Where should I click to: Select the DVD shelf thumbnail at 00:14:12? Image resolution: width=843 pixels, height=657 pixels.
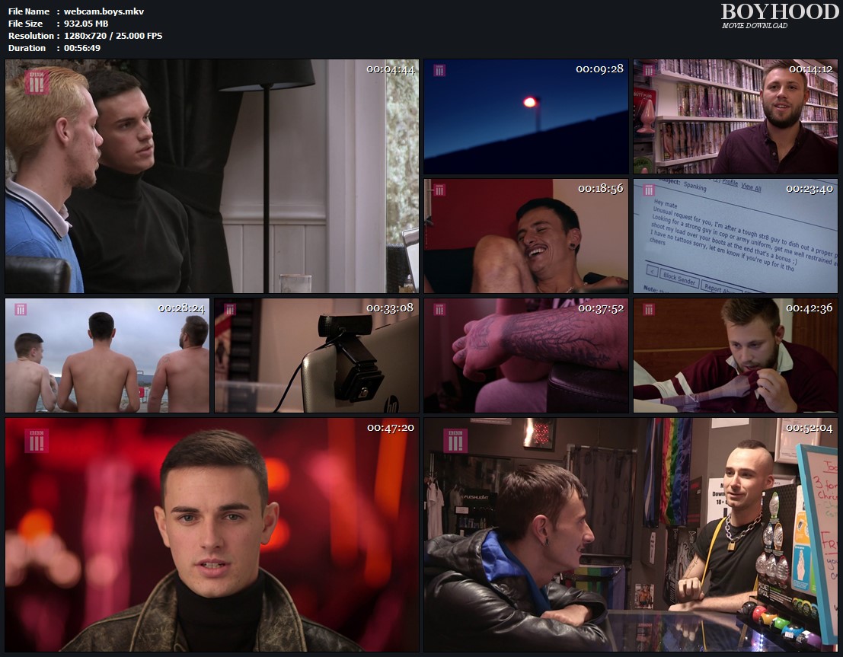pyautogui.click(x=735, y=116)
